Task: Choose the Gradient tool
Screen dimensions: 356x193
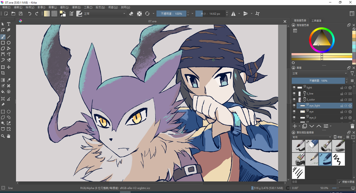Action: (3, 80)
